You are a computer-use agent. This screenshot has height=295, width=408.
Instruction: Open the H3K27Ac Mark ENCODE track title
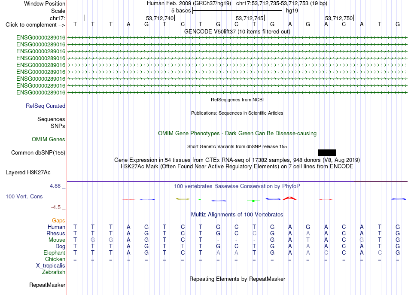tap(237, 167)
